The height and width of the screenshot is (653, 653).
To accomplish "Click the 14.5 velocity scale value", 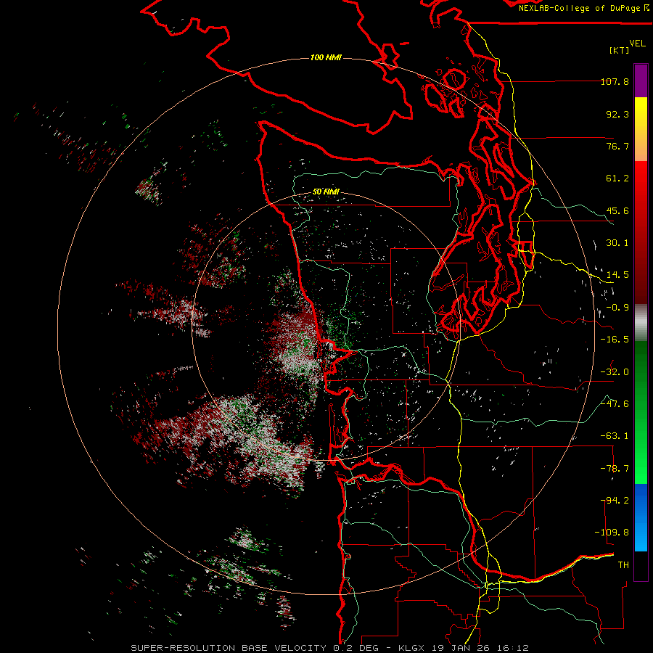I will click(x=617, y=275).
